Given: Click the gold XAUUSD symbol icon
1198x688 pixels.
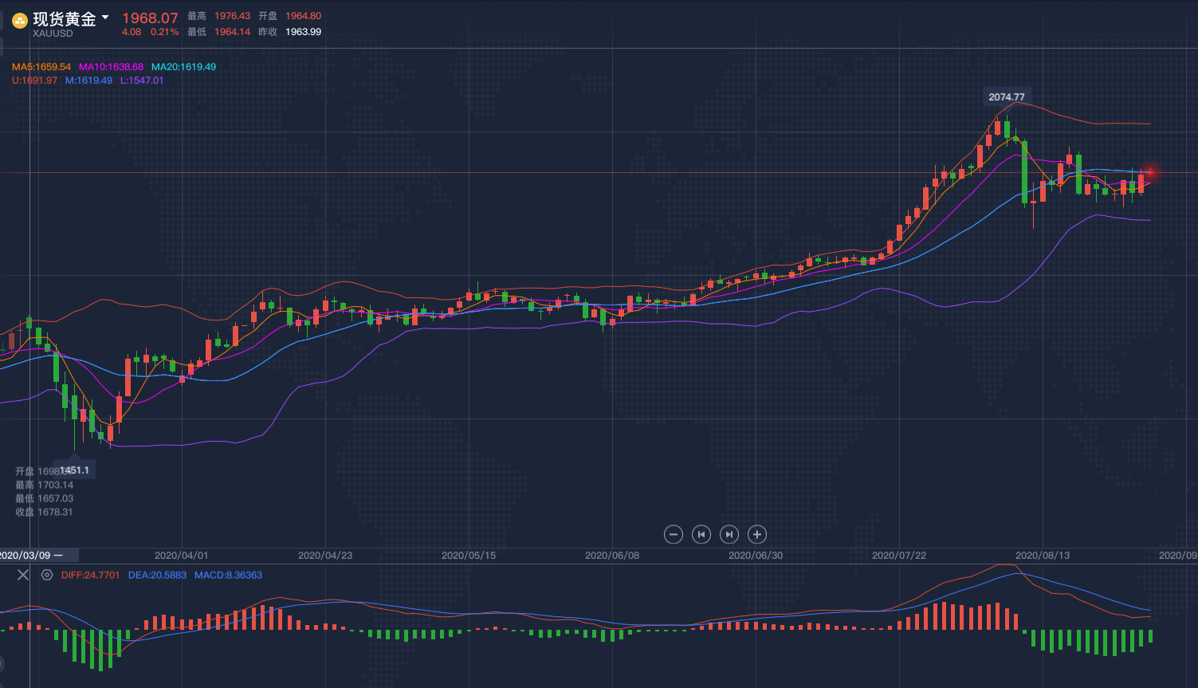Looking at the screenshot, I should [20, 21].
